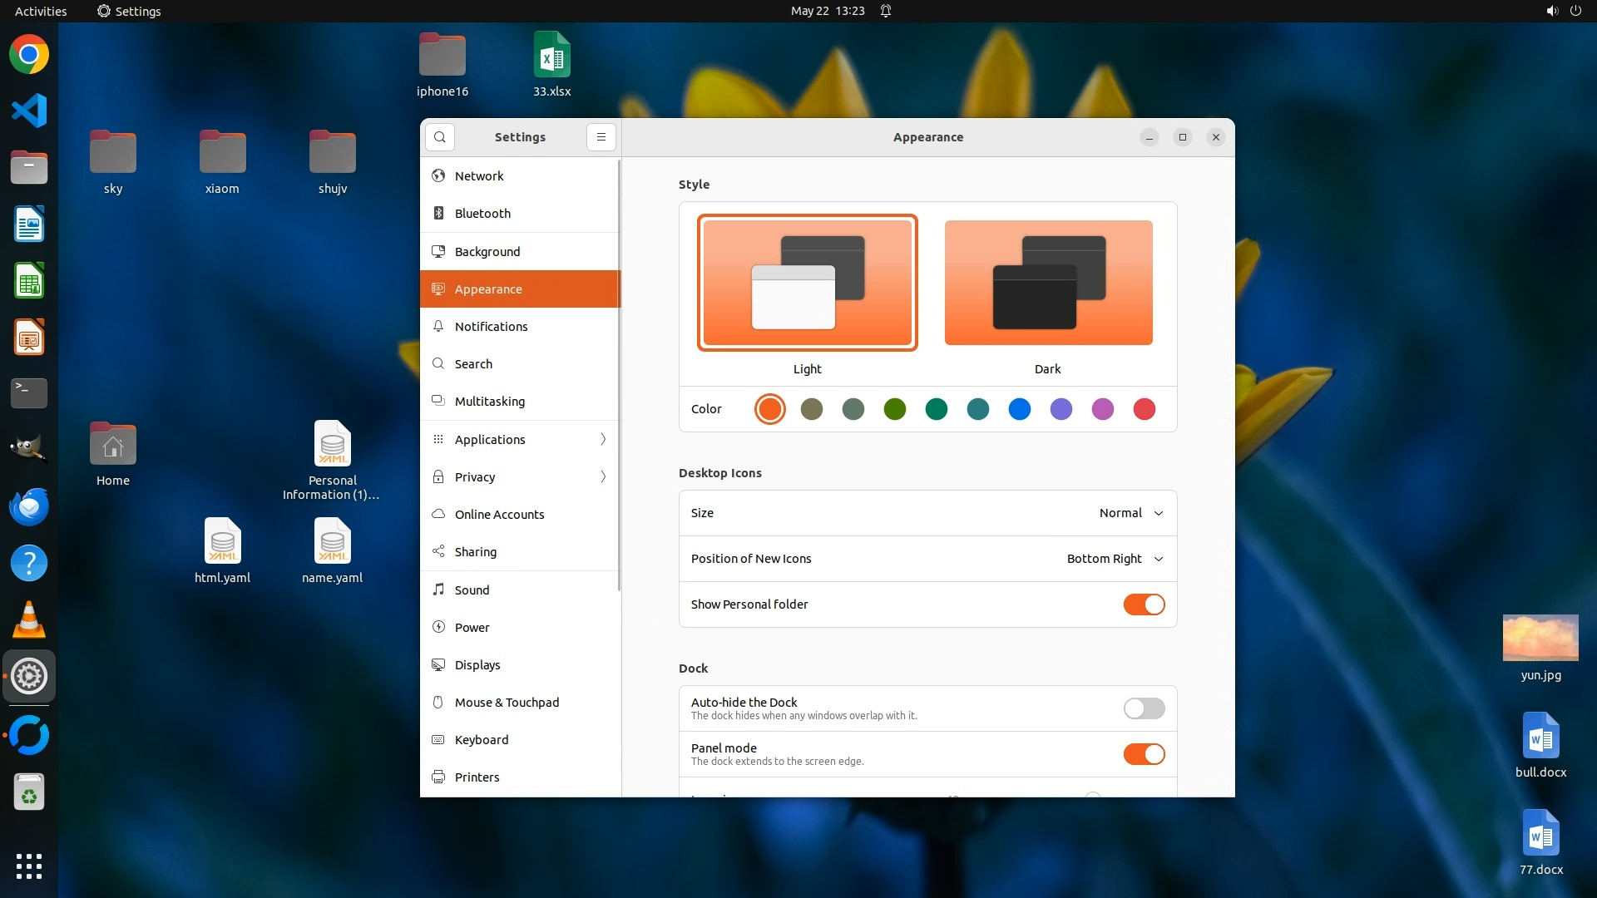
Task: Disable Show Personal folder switch
Action: click(1144, 604)
